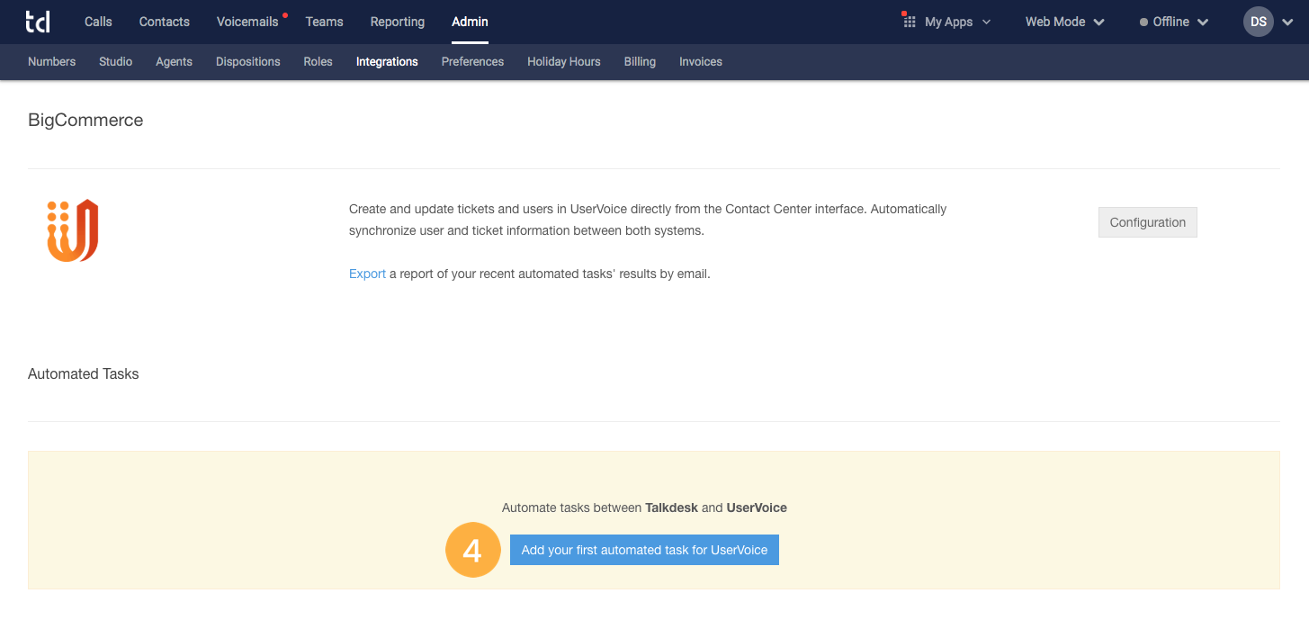
Task: Open the Holiday Hours subtab
Action: pos(564,62)
